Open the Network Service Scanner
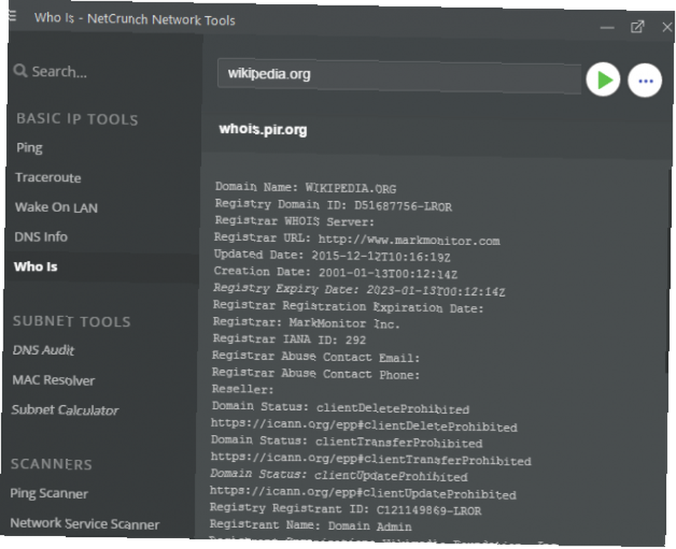 (x=84, y=523)
